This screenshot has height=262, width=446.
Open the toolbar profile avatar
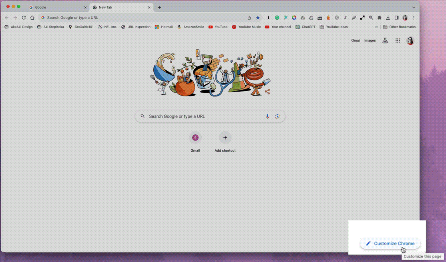(x=405, y=18)
